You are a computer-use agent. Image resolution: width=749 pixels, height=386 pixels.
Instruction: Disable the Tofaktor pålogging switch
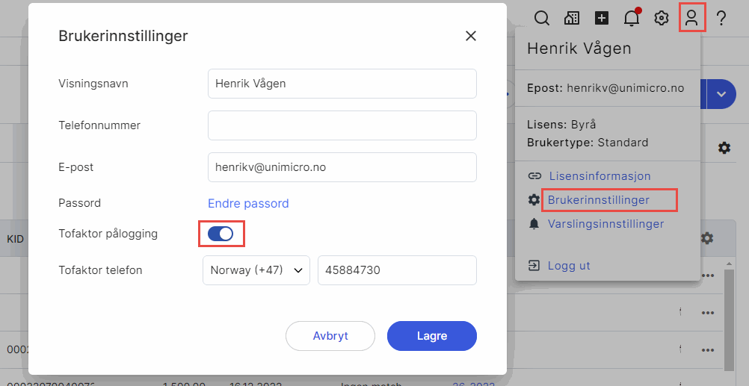click(221, 234)
